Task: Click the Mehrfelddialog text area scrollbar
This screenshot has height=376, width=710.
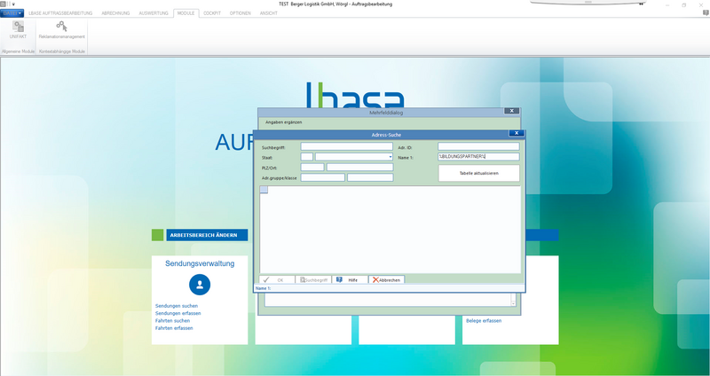Action: 514,300
